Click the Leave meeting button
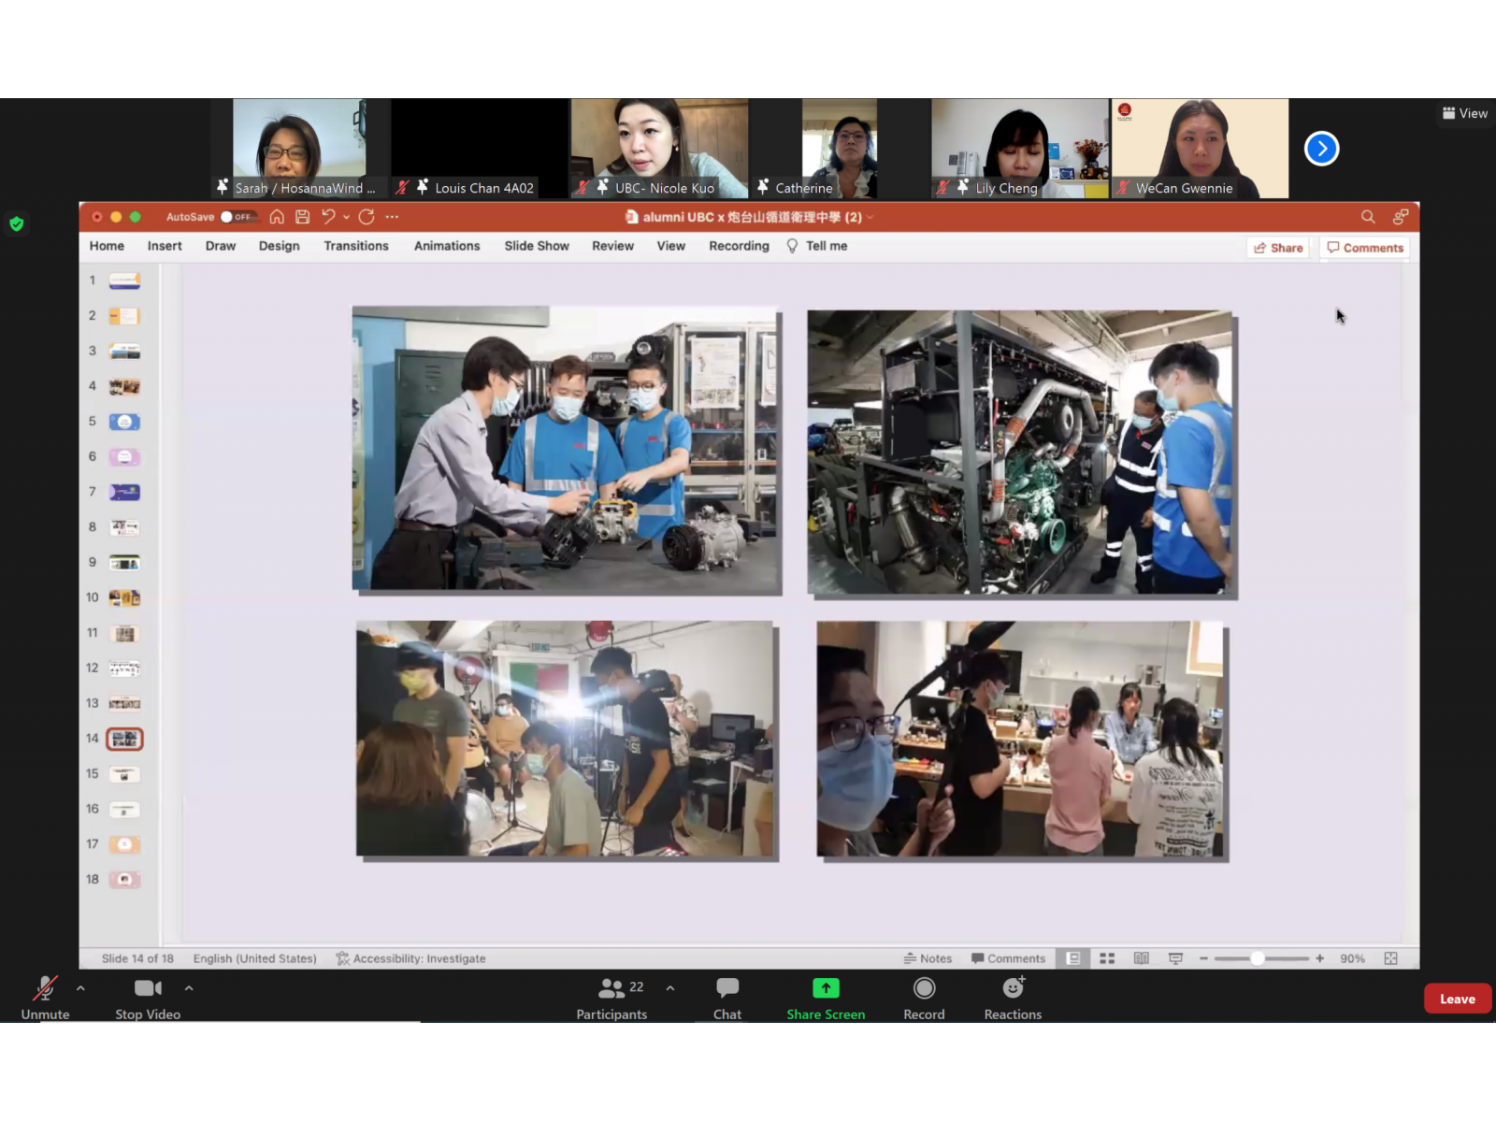The height and width of the screenshot is (1122, 1496). [x=1457, y=999]
